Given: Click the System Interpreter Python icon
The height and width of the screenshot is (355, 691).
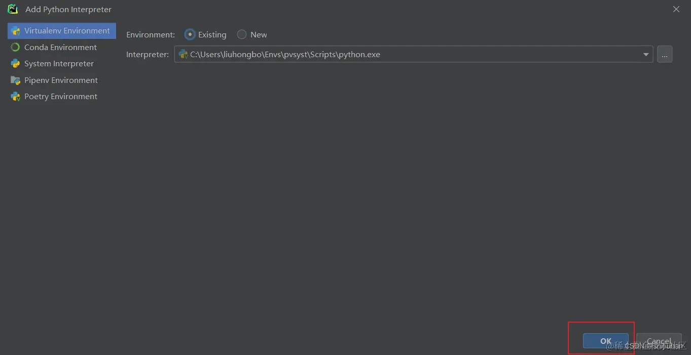Looking at the screenshot, I should pyautogui.click(x=16, y=64).
